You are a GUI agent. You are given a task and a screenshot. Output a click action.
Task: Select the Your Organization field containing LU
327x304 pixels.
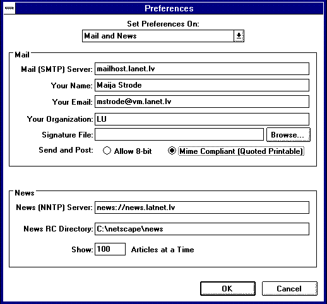[202, 119]
